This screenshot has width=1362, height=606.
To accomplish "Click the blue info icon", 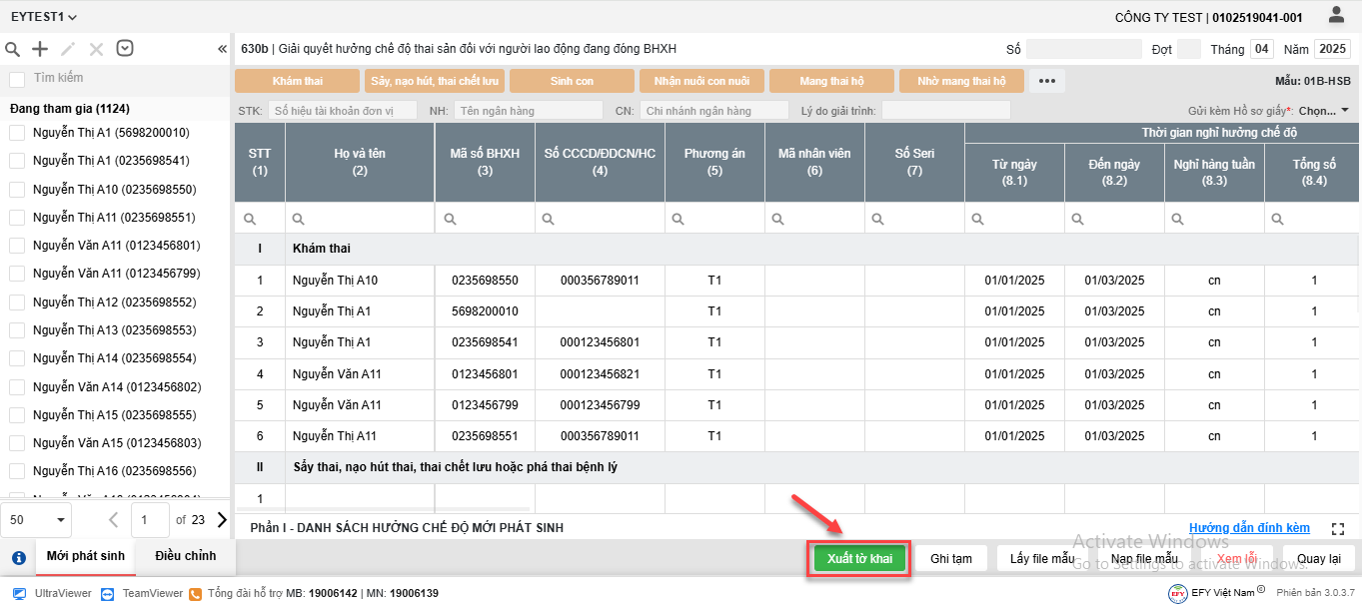I will [18, 558].
